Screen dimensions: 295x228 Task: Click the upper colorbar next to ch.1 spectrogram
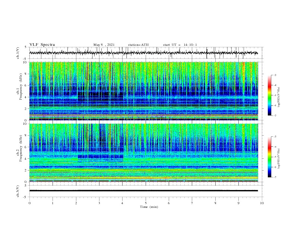(x=269, y=95)
